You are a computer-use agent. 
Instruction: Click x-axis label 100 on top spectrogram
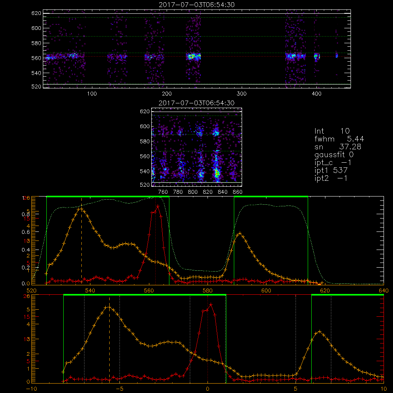92,94
